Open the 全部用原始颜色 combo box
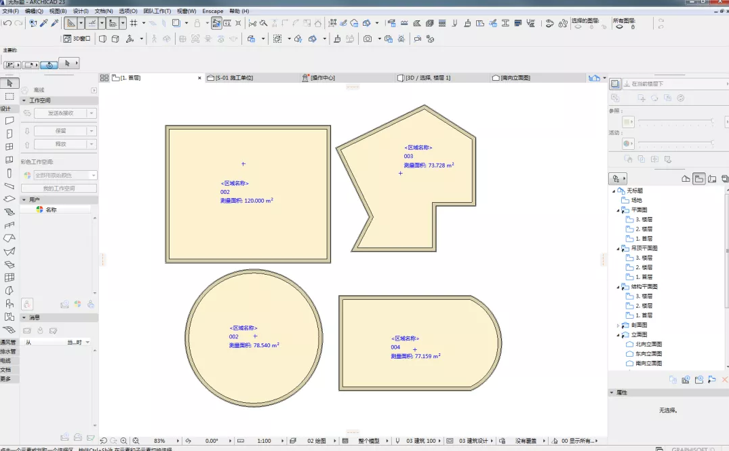The image size is (729, 451). tap(65, 175)
